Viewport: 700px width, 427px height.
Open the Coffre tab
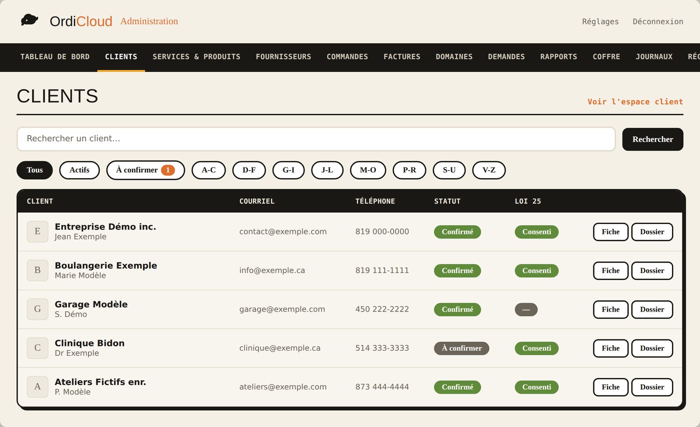click(606, 57)
